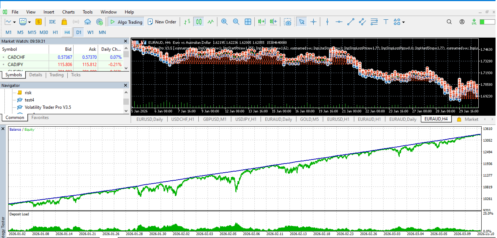Open the Navigator Favorites tab
This screenshot has height=238, width=497.
coord(40,118)
